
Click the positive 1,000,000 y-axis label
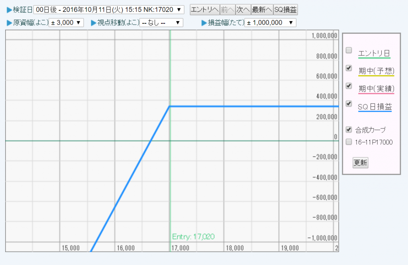coord(324,35)
